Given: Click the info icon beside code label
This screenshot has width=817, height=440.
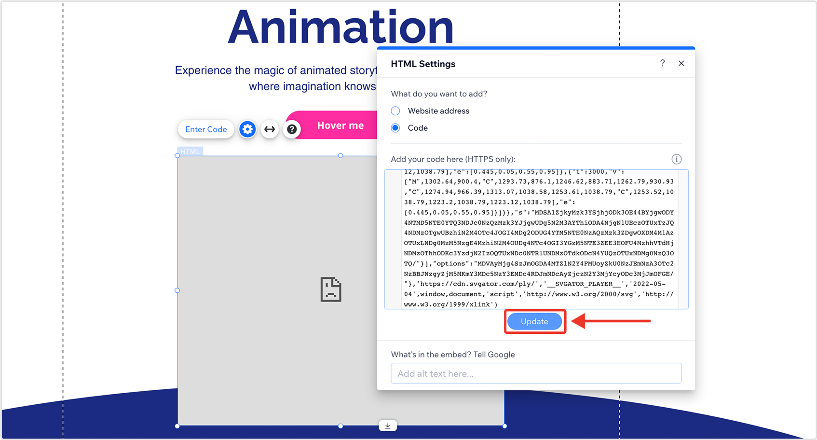Looking at the screenshot, I should coord(676,159).
